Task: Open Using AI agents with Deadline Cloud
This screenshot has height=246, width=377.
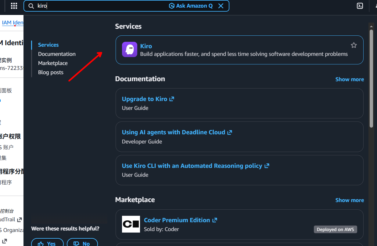Action: (x=173, y=132)
